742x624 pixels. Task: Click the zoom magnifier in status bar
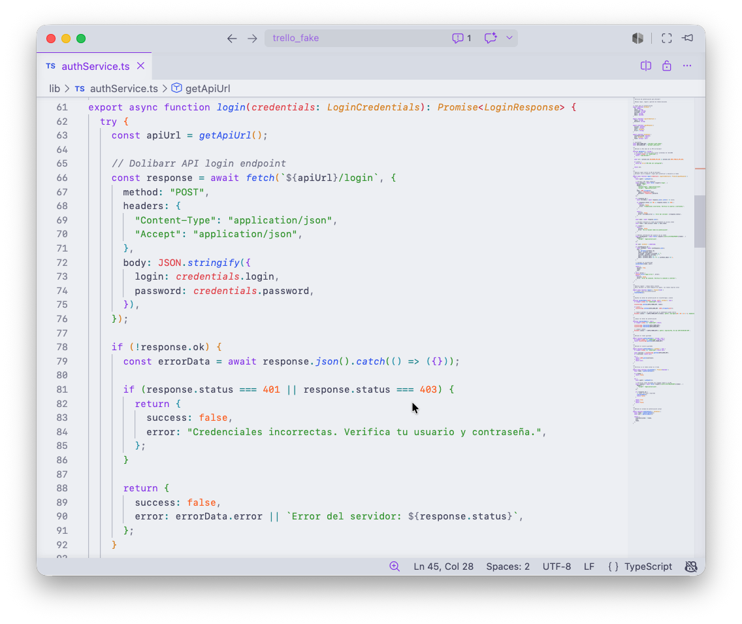(395, 567)
